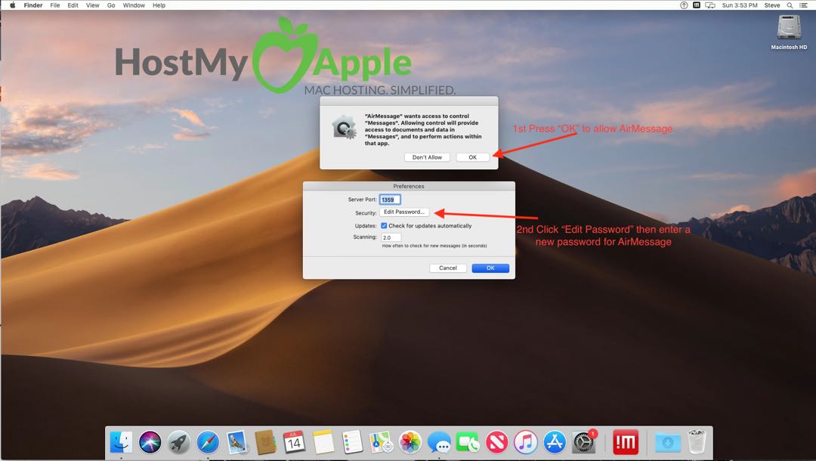Open Launchpad rocket icon
The height and width of the screenshot is (461, 816).
[x=179, y=443]
